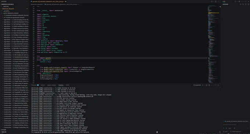The height and width of the screenshot is (134, 250).
Task: Kill the terminal with the trash icon
Action: (209, 85)
